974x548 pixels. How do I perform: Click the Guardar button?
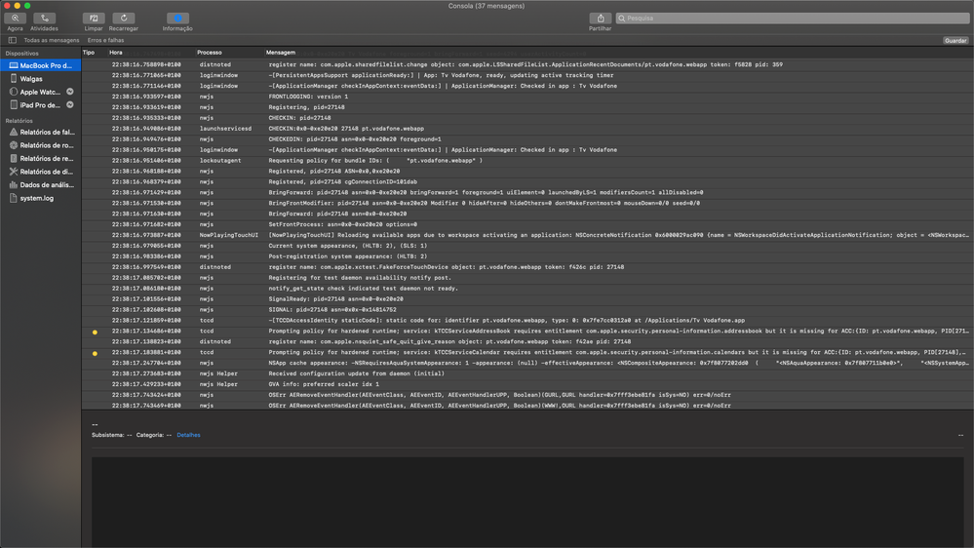point(955,40)
